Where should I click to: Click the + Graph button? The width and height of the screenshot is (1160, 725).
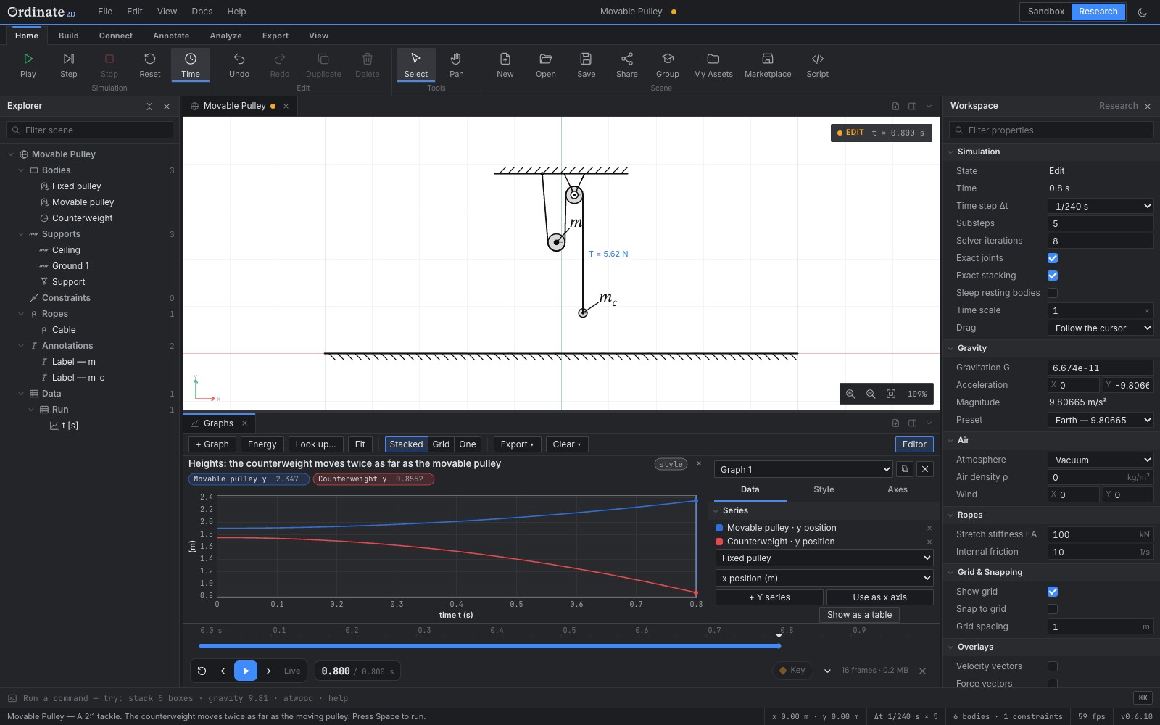coord(212,444)
